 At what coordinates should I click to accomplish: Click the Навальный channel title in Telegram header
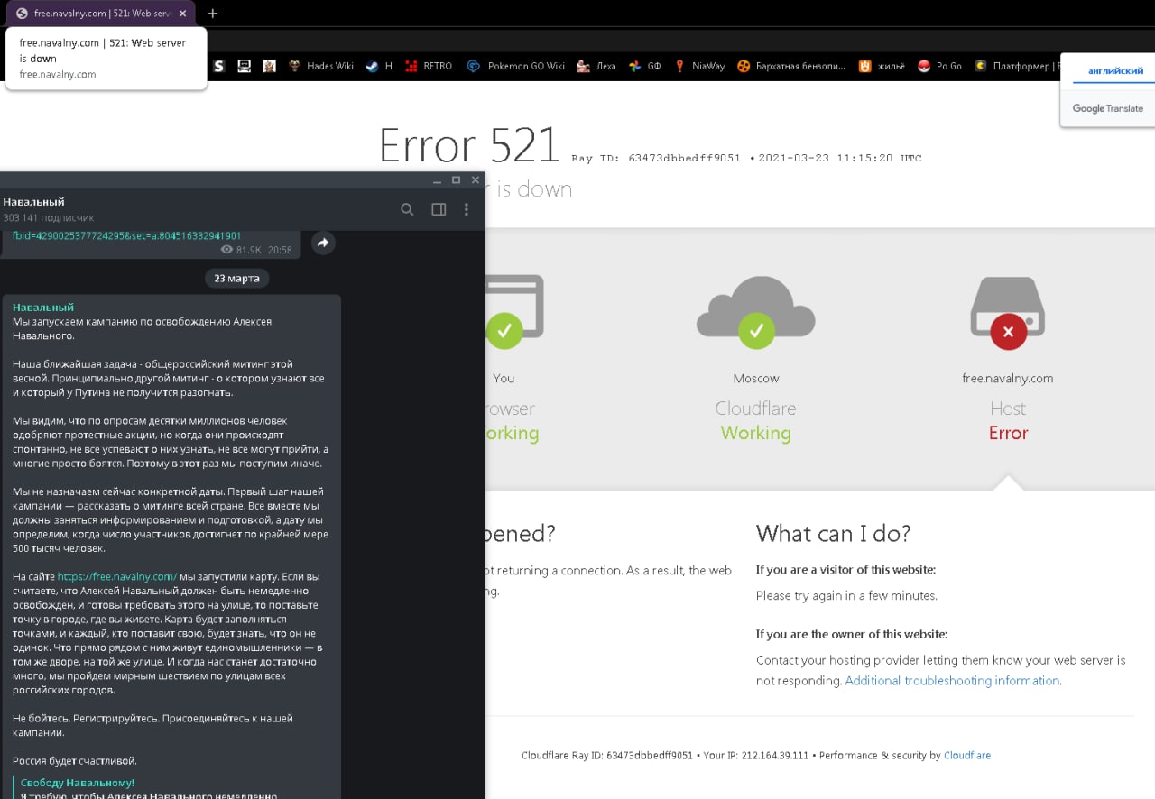point(33,202)
